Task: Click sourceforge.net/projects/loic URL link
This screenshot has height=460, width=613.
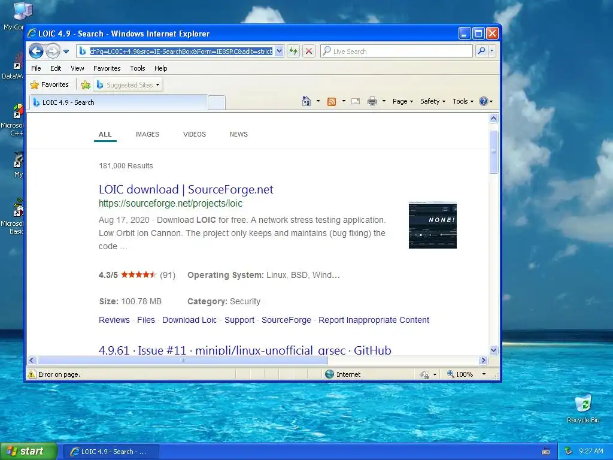Action: pos(171,204)
